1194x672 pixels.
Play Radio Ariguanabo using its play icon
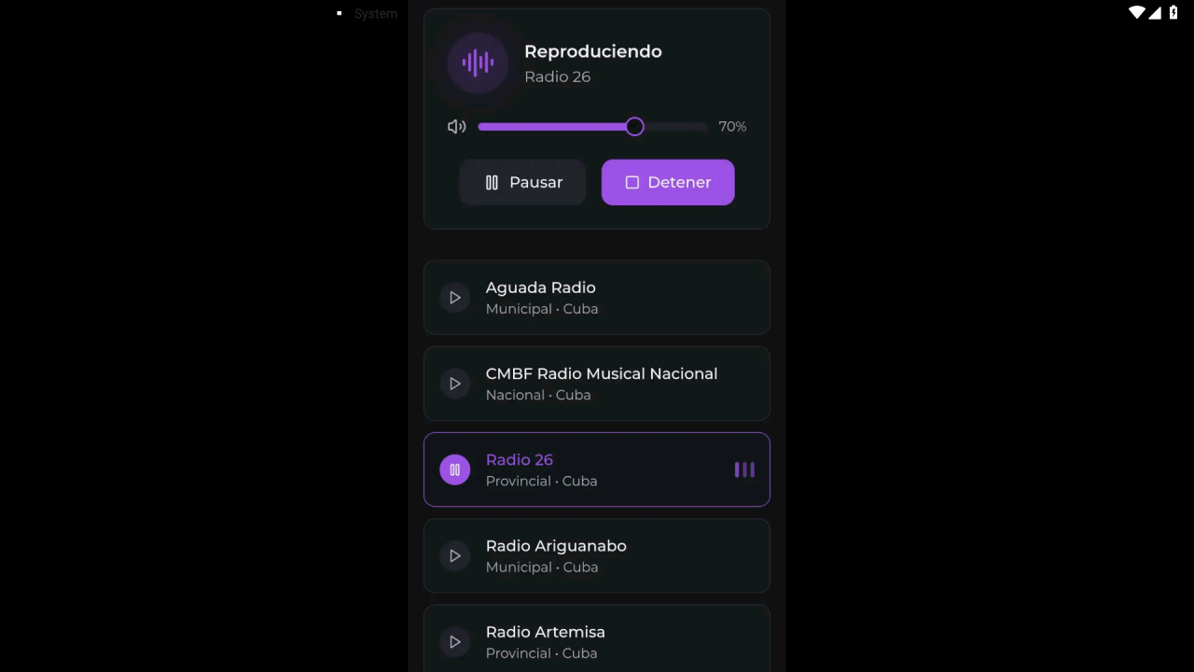pos(455,555)
